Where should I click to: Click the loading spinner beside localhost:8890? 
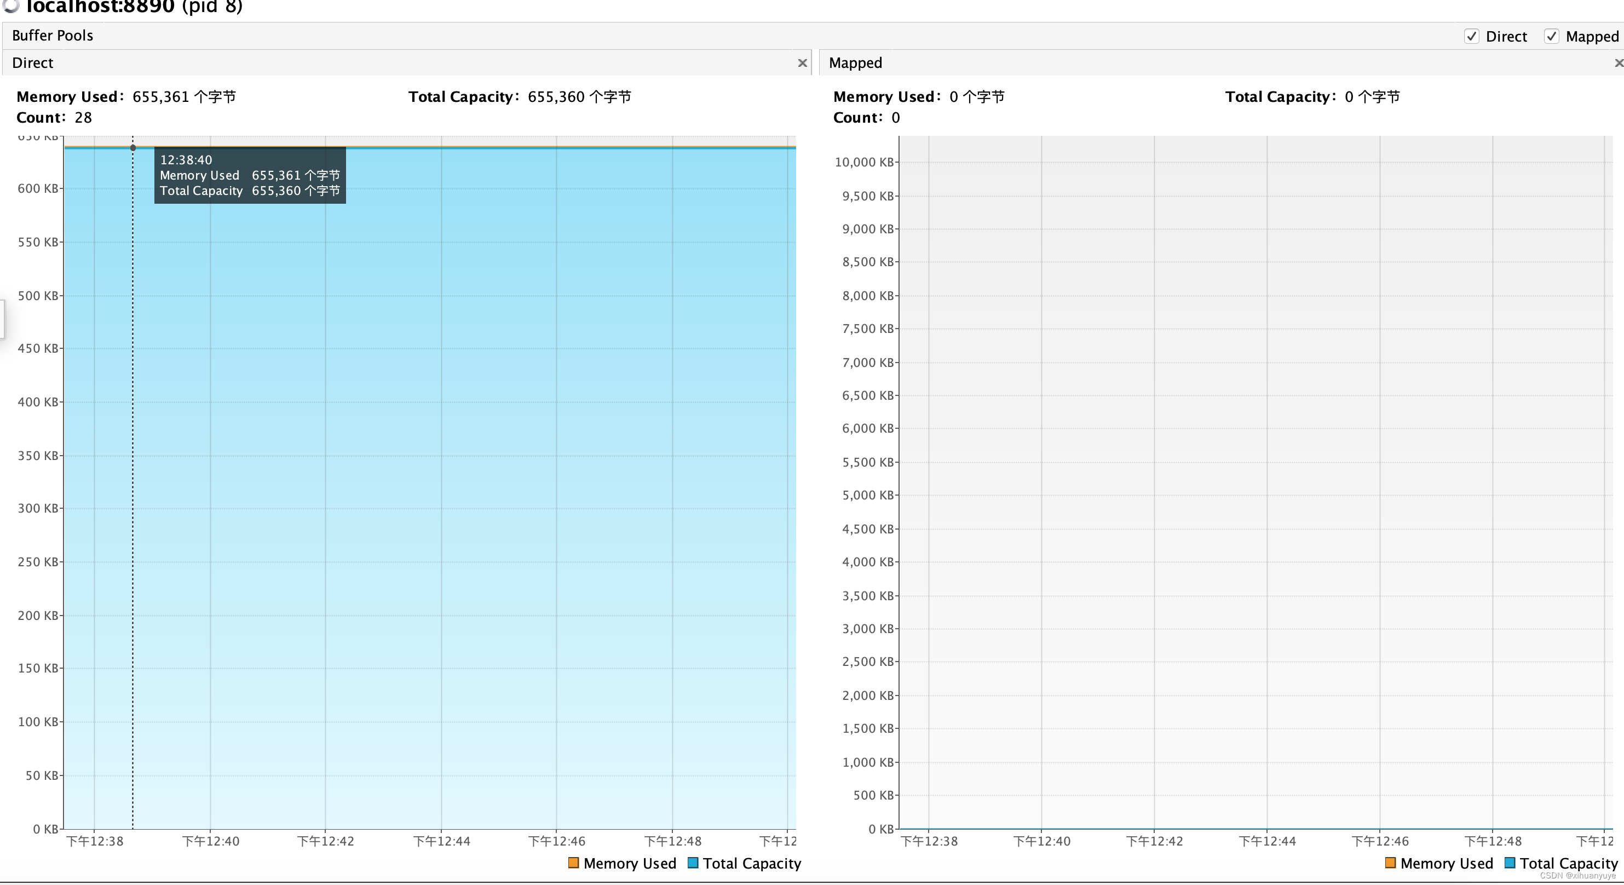coord(11,5)
